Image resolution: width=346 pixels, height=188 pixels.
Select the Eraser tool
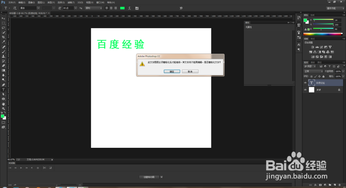click(3, 66)
